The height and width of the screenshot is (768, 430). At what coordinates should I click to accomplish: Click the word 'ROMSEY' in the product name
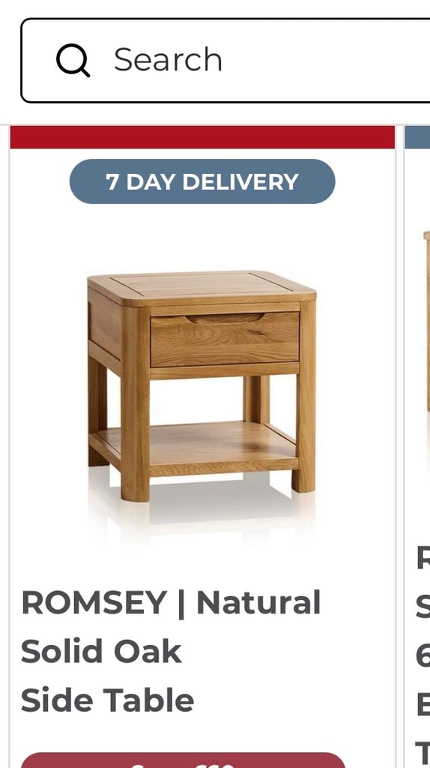coord(94,602)
